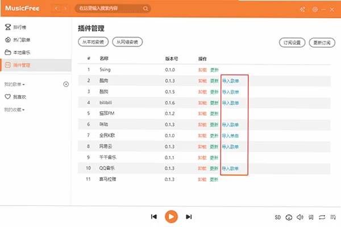Image resolution: width=341 pixels, height=227 pixels.
Task: Open playback speed icon
Action: tap(289, 217)
